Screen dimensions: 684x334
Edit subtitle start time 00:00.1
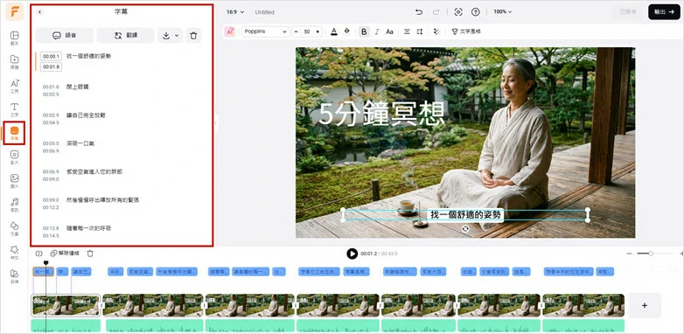(51, 56)
